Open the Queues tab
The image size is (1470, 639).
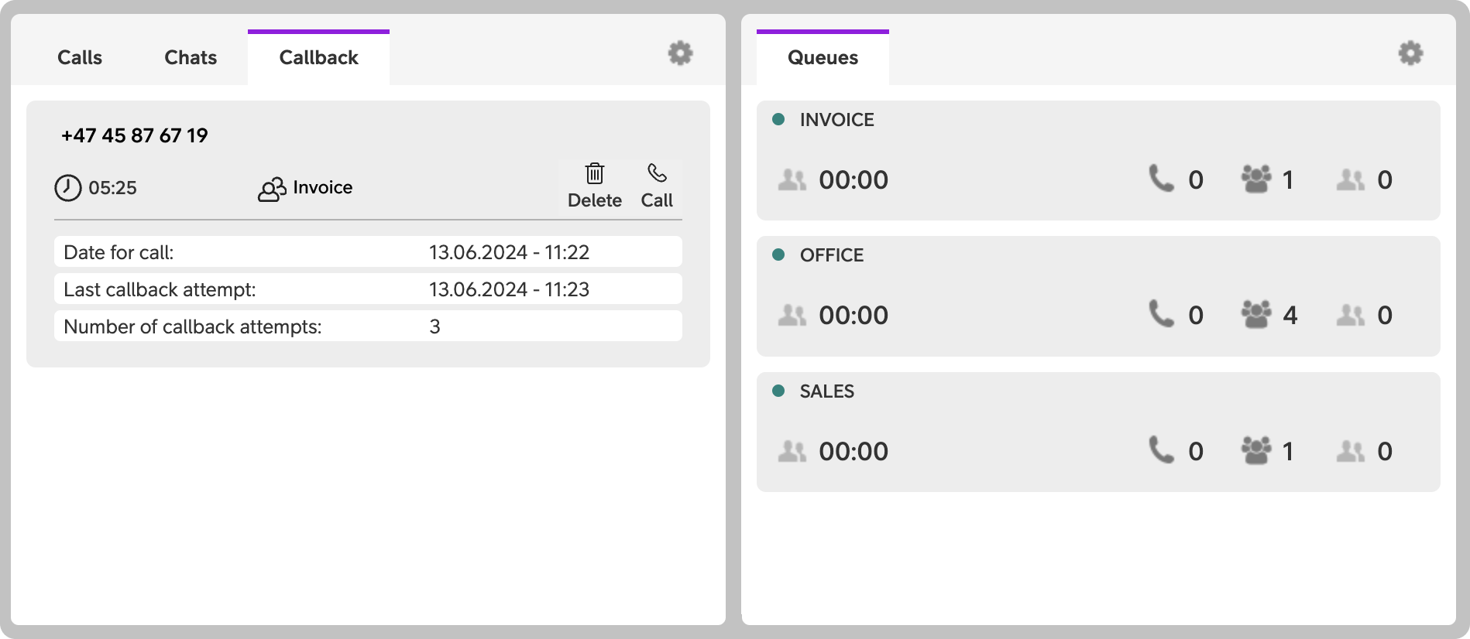point(823,58)
